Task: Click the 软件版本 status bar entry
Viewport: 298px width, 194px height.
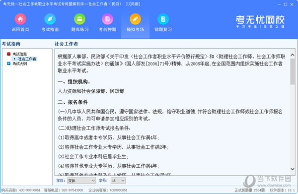Action: click(x=282, y=190)
